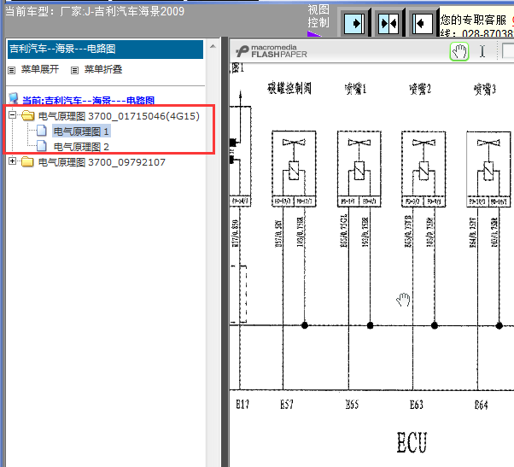Click the 喷嘴3 injector label
The width and height of the screenshot is (514, 467).
485,89
